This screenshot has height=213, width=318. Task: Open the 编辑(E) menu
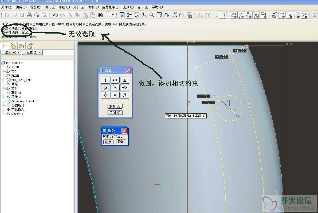[21, 7]
